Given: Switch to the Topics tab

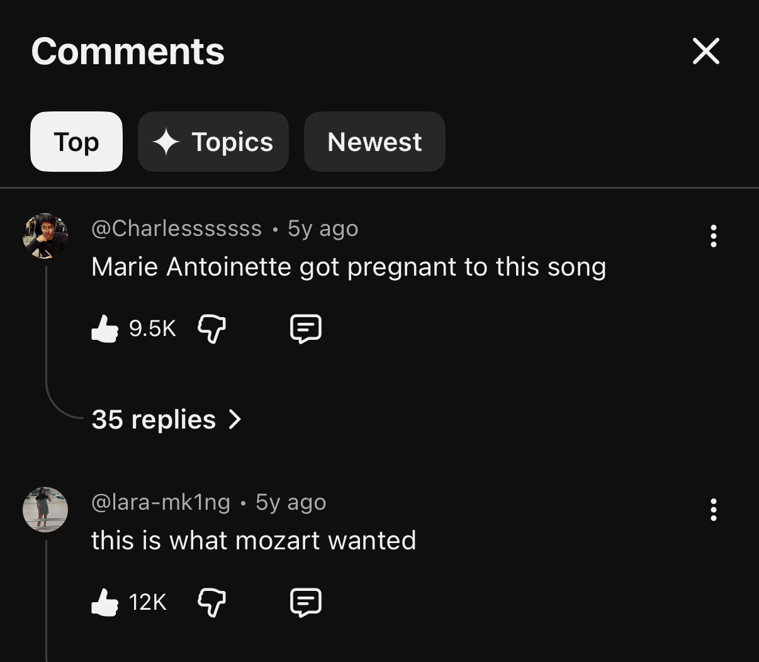Looking at the screenshot, I should coord(213,142).
